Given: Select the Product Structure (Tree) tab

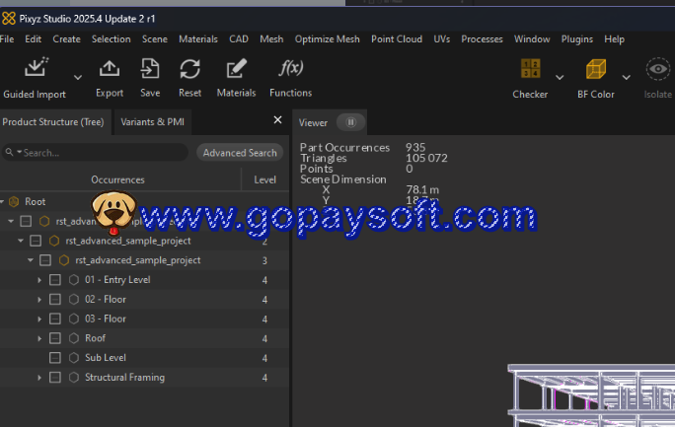Looking at the screenshot, I should pos(53,122).
